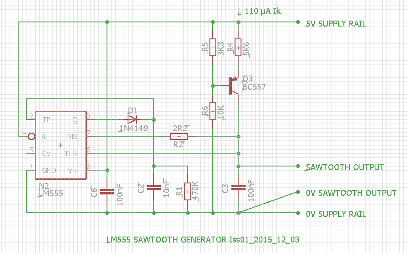Click the N2 part name label

click(x=44, y=186)
